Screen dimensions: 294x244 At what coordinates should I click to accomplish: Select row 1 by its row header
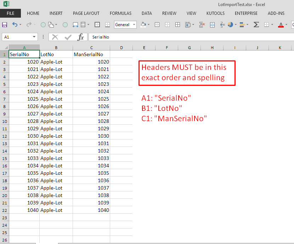(4, 54)
